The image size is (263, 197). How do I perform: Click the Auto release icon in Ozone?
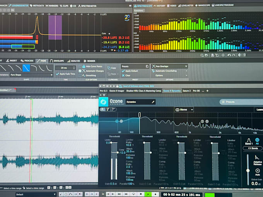coord(258,171)
